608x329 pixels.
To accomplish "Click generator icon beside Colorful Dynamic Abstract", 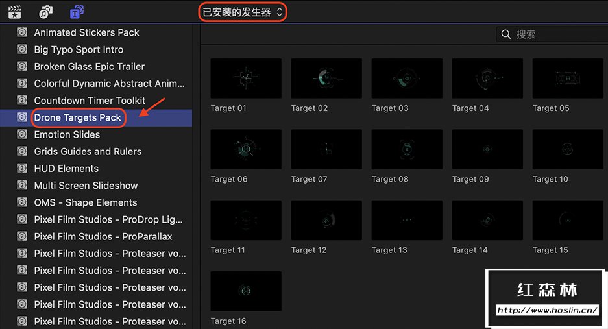I will pyautogui.click(x=22, y=83).
